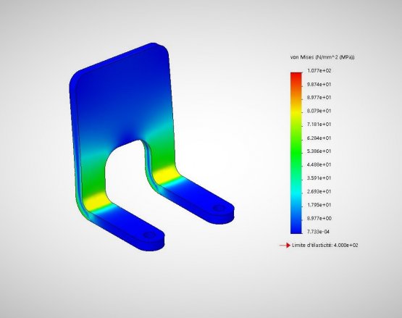Click the von Mises legend title
The height and width of the screenshot is (318, 402).
coord(322,57)
